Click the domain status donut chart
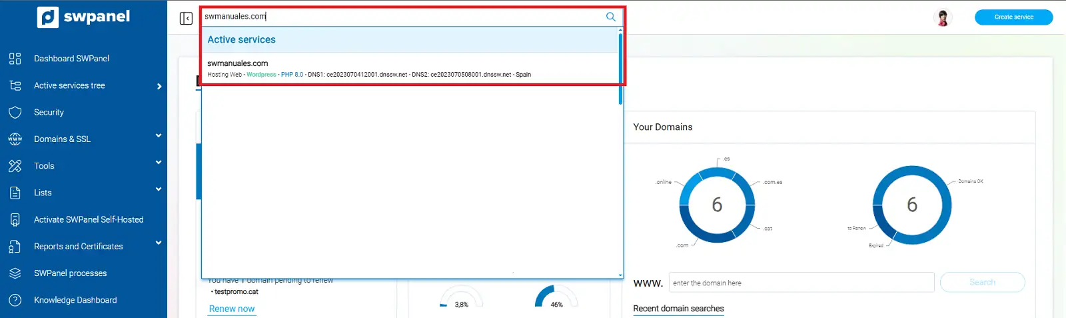This screenshot has width=1066, height=318. click(x=912, y=204)
